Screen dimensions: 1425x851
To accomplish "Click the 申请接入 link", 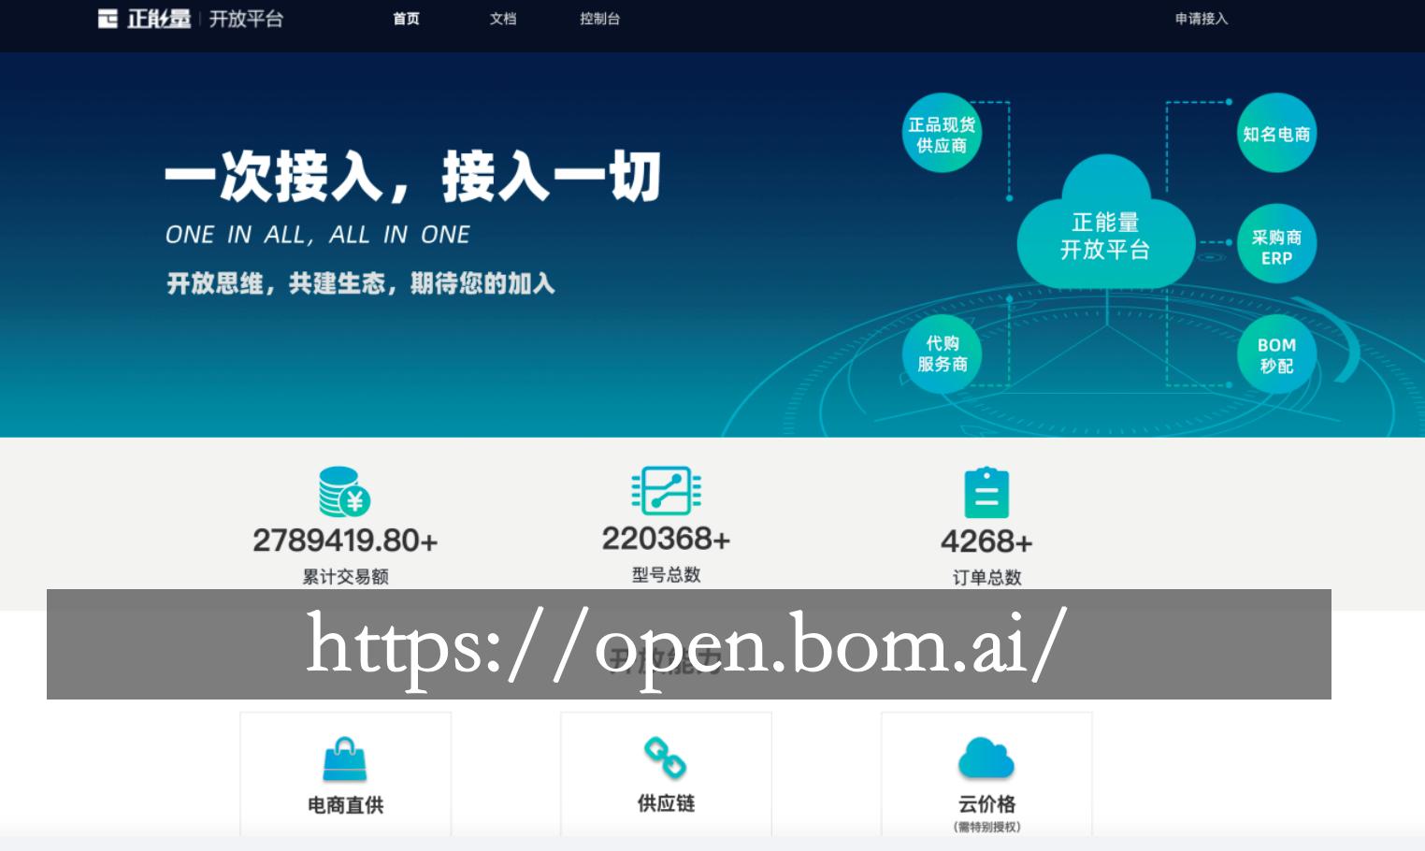I will 1202,19.
